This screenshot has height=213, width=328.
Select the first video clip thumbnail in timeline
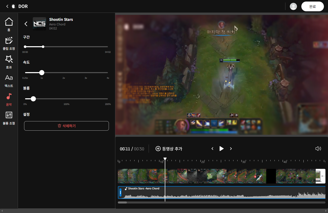pyautogui.click(x=123, y=176)
